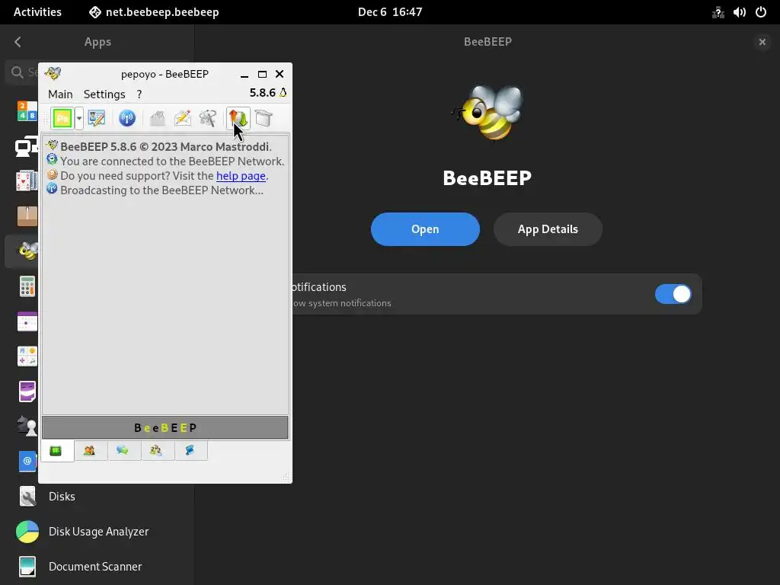Select the 2048 game app in sidebar
Viewport: 780px width, 585px height.
27,111
